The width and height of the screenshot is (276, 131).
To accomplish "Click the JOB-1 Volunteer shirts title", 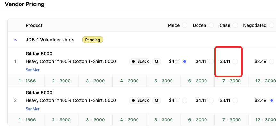I will (x=50, y=40).
